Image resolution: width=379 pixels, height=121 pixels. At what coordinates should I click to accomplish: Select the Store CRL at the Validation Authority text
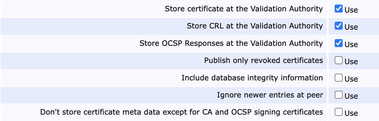point(255,26)
